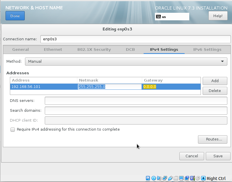Click the VirtualBox display monitor icon

181,178
